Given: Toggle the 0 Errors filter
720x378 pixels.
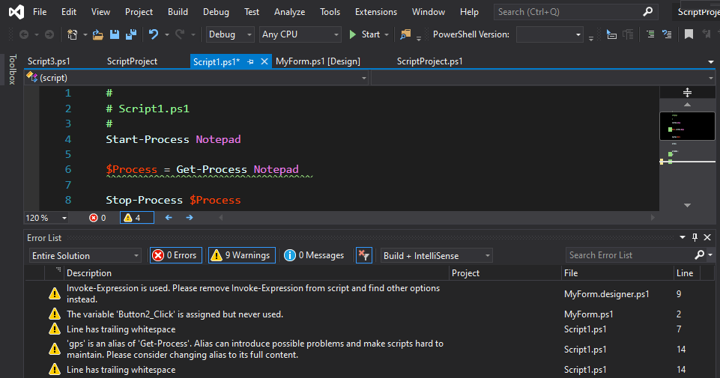Looking at the screenshot, I should [x=175, y=255].
